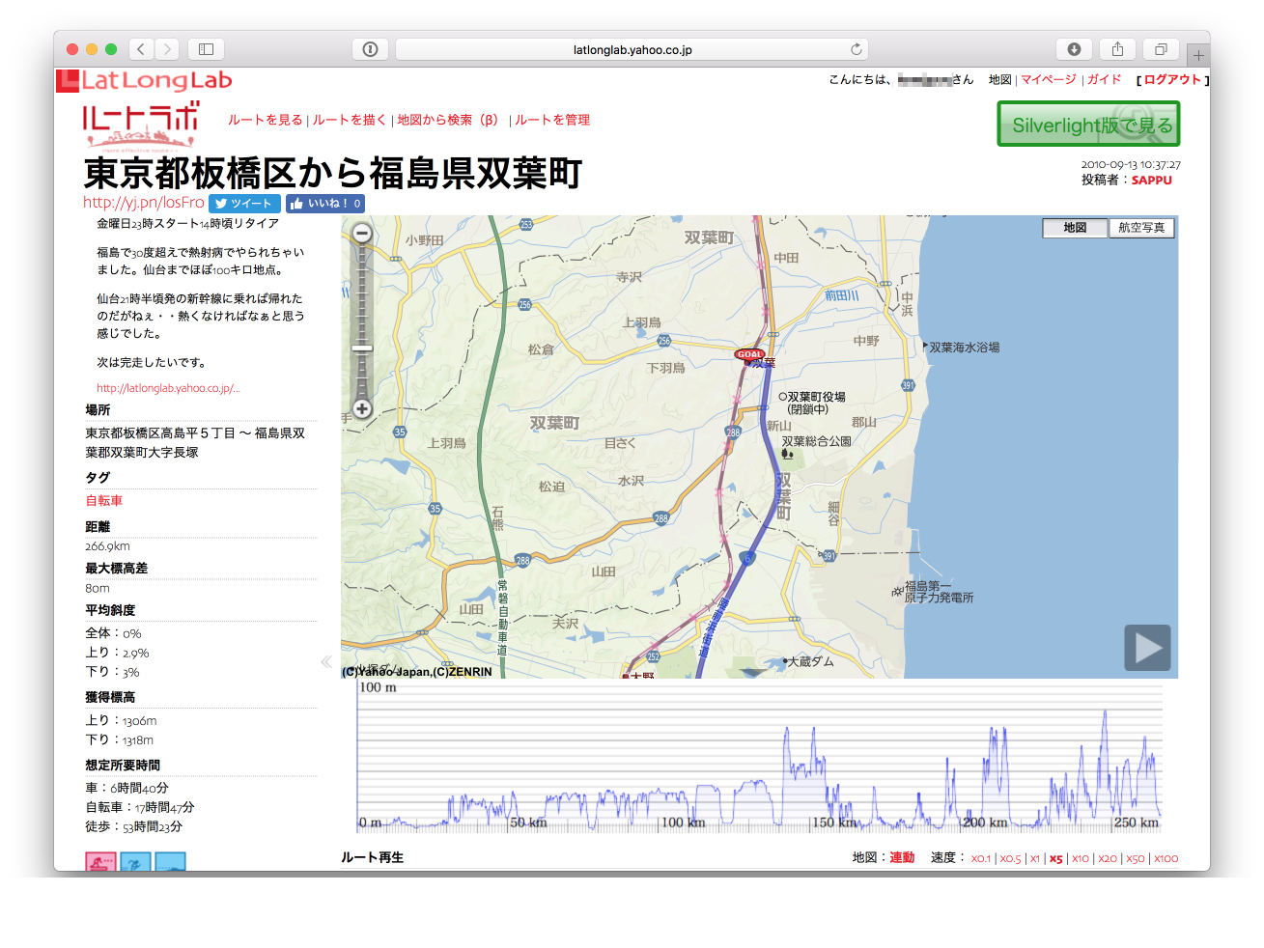Image resolution: width=1264 pixels, height=948 pixels.
Task: Click the GOAL marker on the map
Action: (749, 354)
